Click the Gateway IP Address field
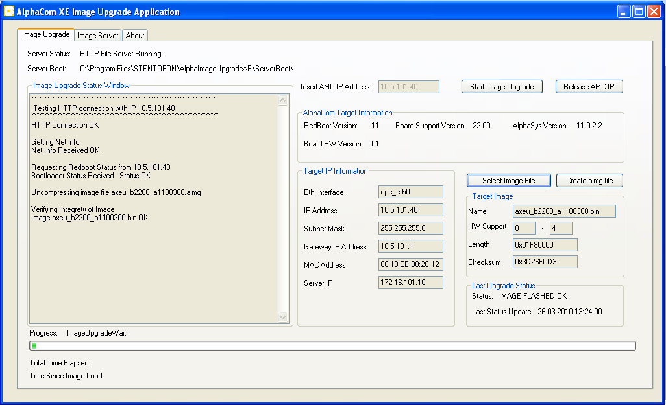This screenshot has width=666, height=405. point(410,246)
